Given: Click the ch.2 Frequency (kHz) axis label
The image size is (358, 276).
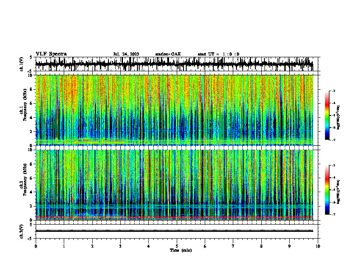Looking at the screenshot, I should coord(24,179).
